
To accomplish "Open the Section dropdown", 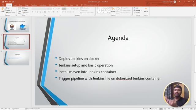I will pos(26,13).
